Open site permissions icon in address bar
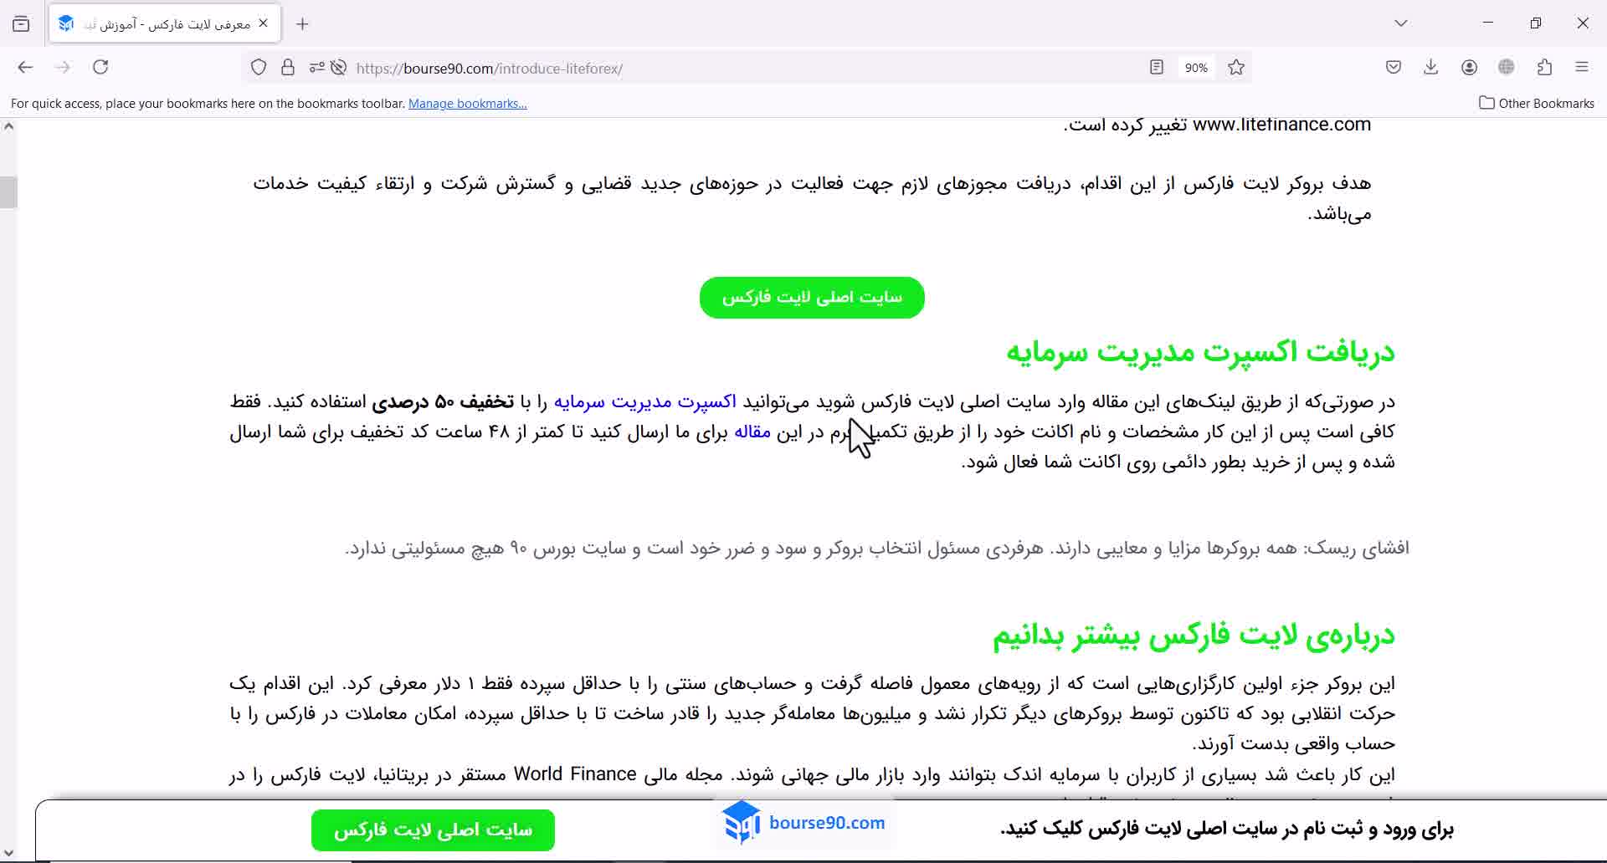1607x863 pixels. click(316, 68)
